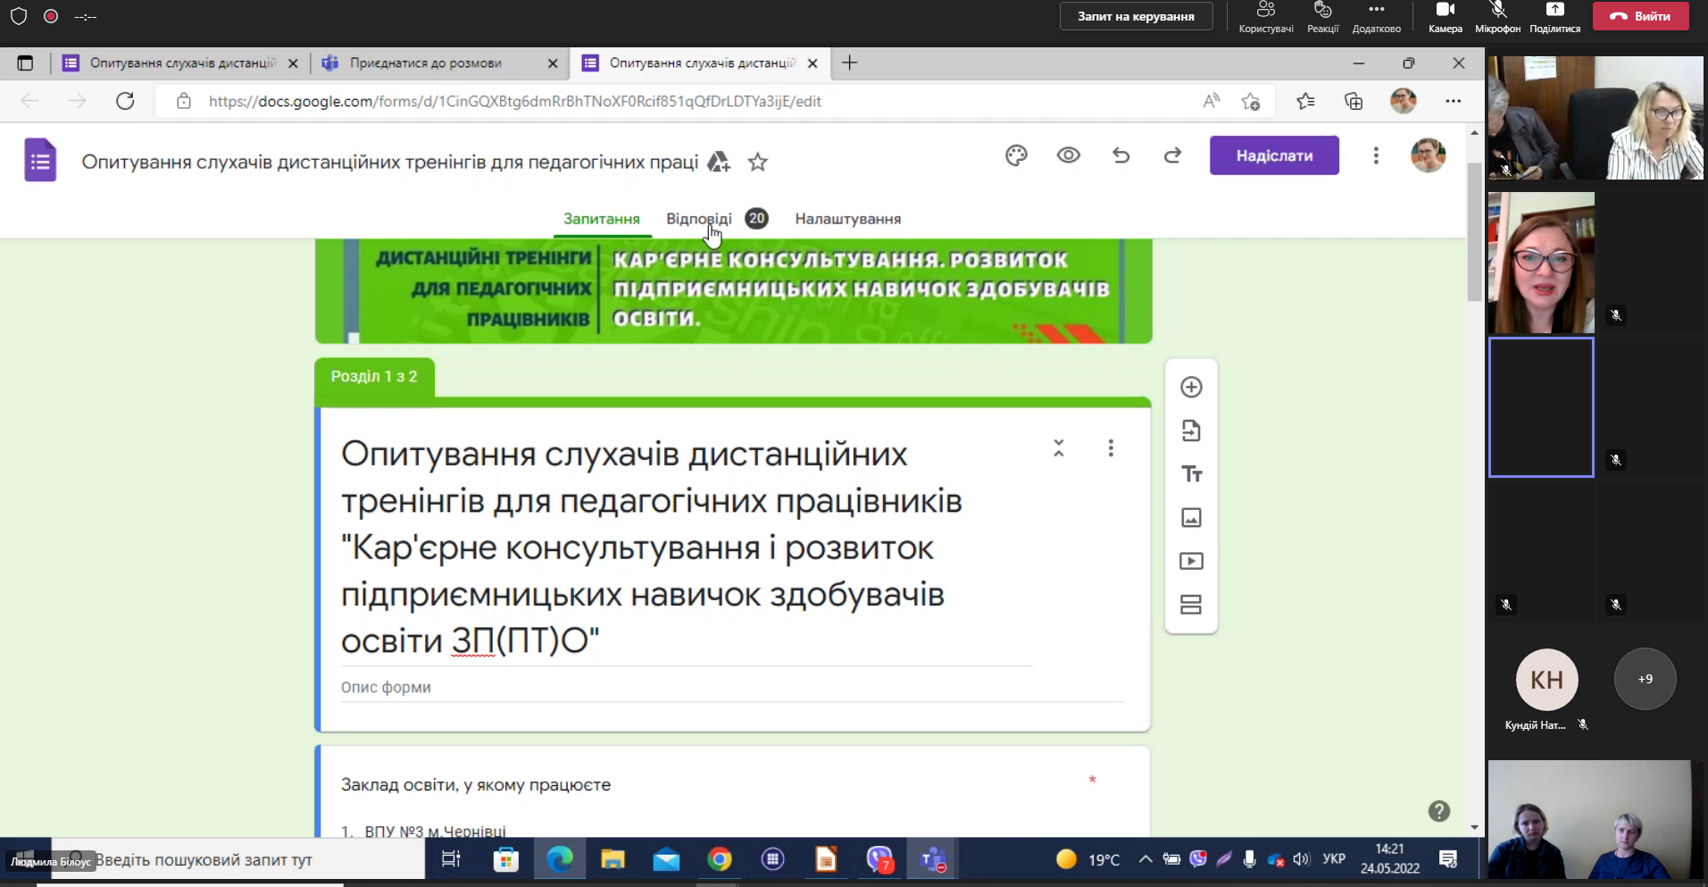
Task: Open the Налаштування tab
Action: [848, 219]
